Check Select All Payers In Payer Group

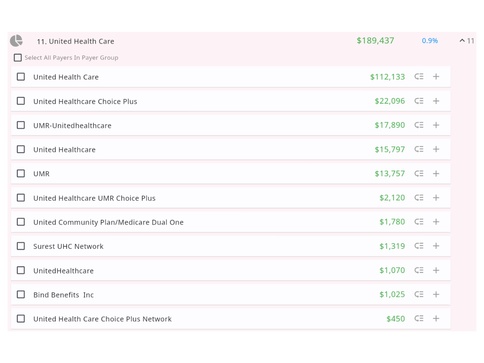[x=18, y=58]
